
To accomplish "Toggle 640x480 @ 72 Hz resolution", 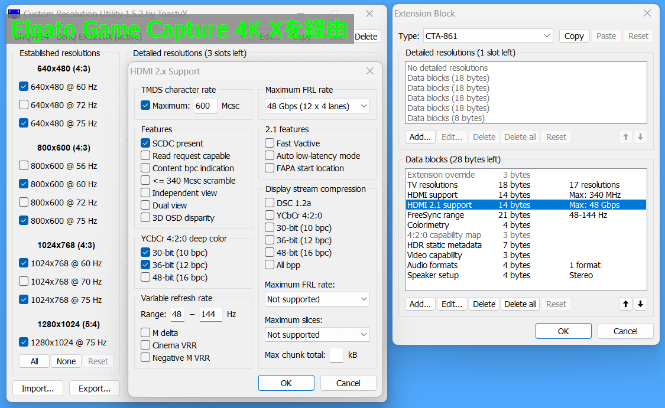I will coord(24,105).
